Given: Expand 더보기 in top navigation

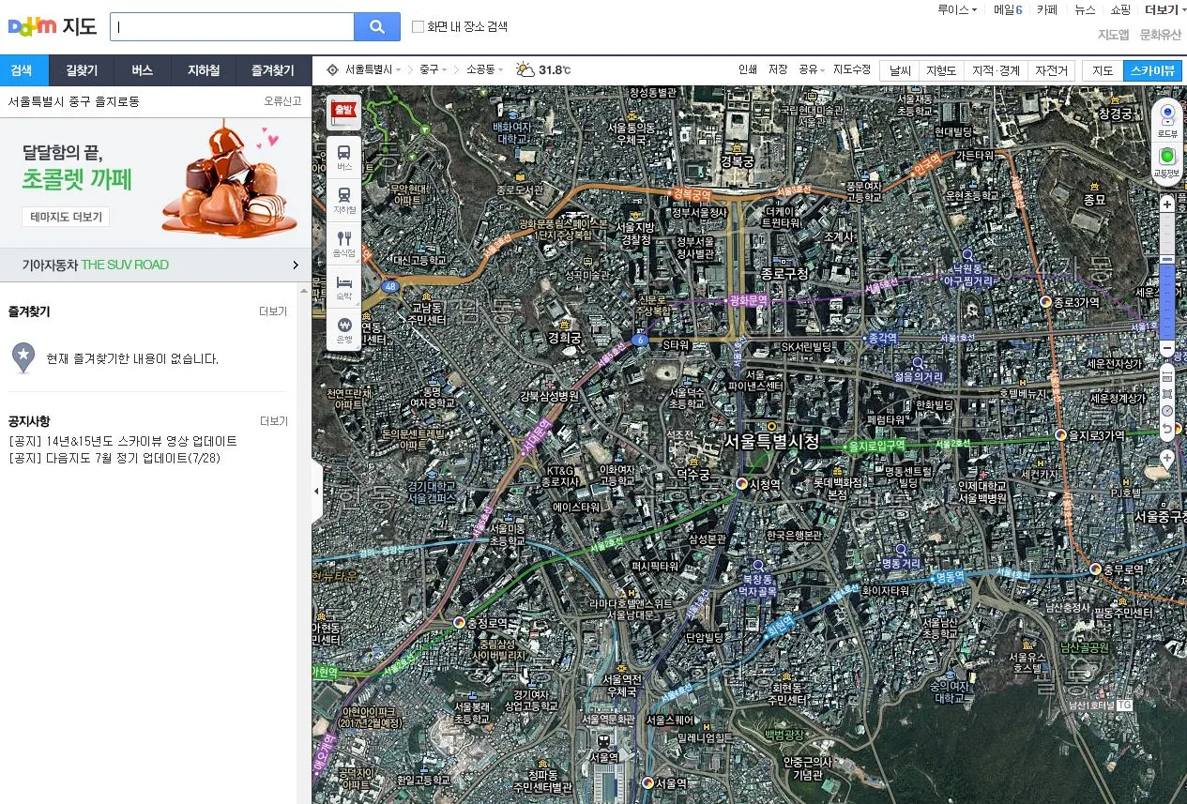Looking at the screenshot, I should [x=1164, y=9].
